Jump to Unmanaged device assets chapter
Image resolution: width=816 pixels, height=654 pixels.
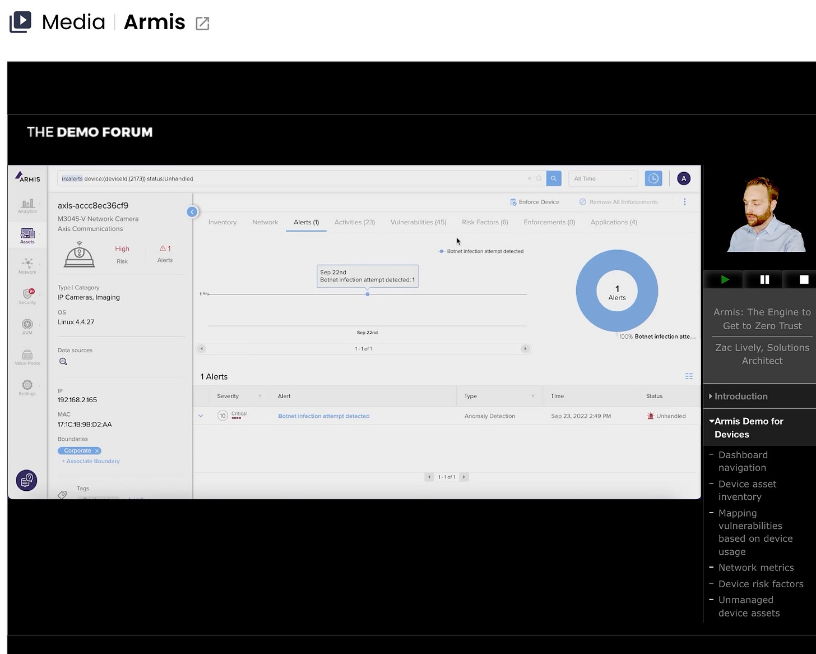tap(749, 606)
